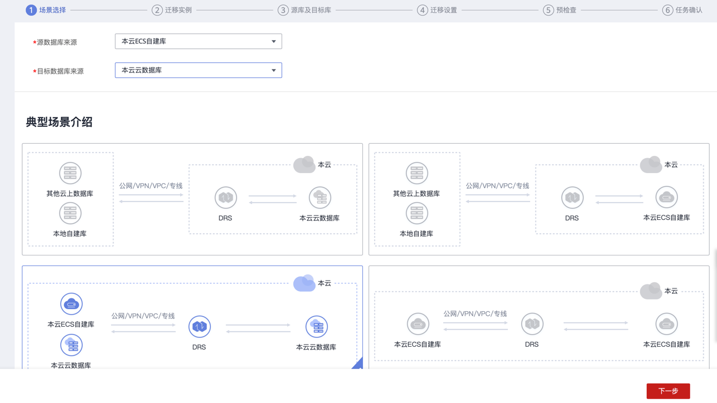
Task: Jump to step 3 源库及目标库
Action: coord(304,10)
